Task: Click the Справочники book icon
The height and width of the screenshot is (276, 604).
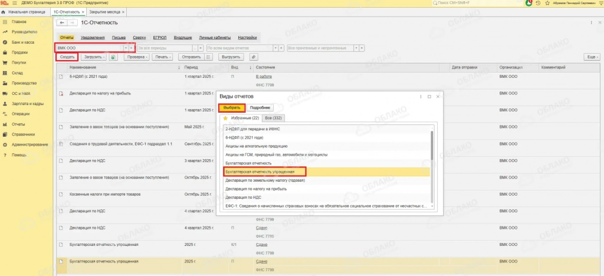Action: coord(5,134)
